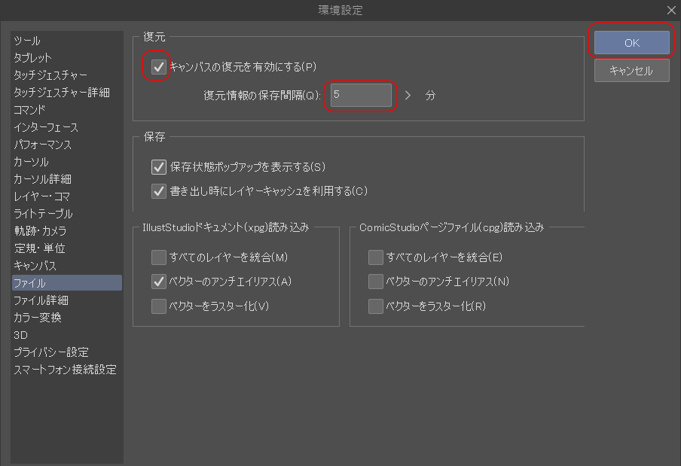Enable すべてのレイヤーを統合(M) for xpg import
The height and width of the screenshot is (466, 681).
pyautogui.click(x=159, y=257)
